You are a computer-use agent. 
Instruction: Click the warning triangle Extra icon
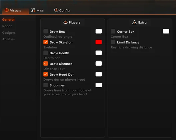(x=134, y=22)
